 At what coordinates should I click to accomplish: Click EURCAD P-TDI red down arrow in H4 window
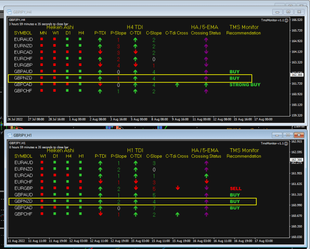[100, 52]
